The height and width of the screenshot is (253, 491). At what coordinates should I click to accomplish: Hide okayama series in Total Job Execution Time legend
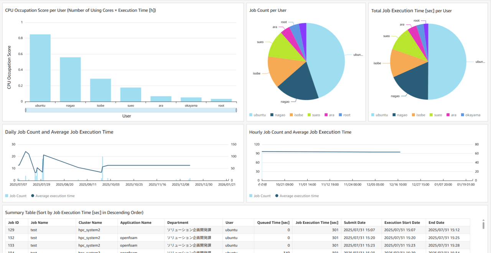click(x=470, y=115)
